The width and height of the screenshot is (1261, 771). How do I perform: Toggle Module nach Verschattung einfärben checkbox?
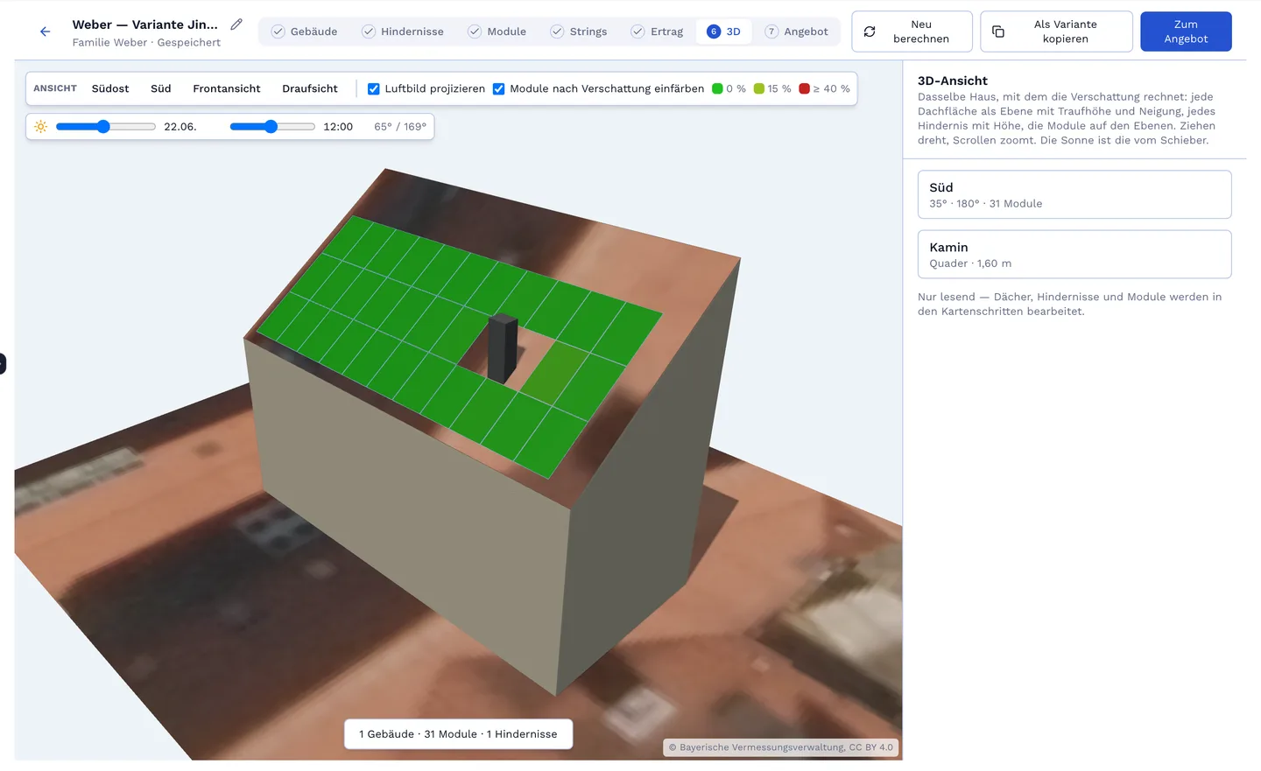coord(498,88)
